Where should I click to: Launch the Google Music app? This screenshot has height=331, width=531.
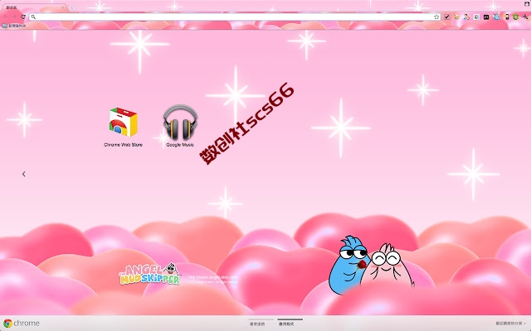(180, 127)
